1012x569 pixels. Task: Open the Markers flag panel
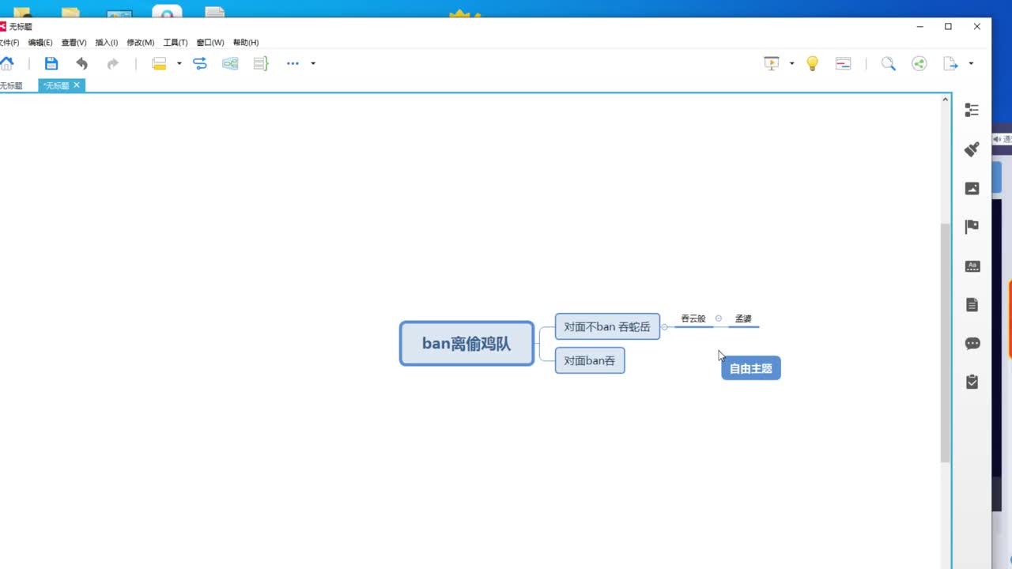tap(972, 227)
